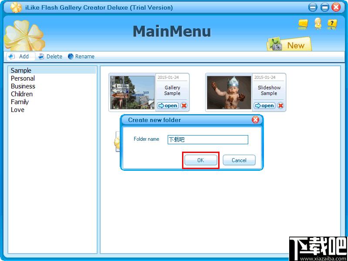Confirm the new folder with OK

click(x=201, y=160)
